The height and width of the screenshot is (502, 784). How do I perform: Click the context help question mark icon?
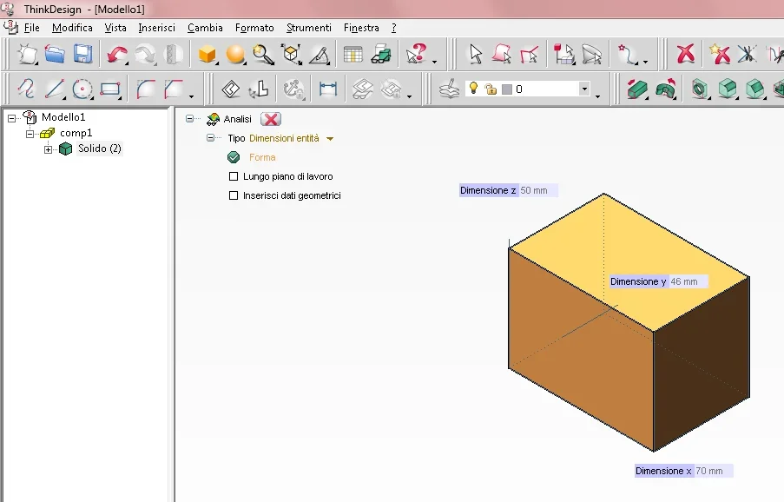[x=417, y=54]
